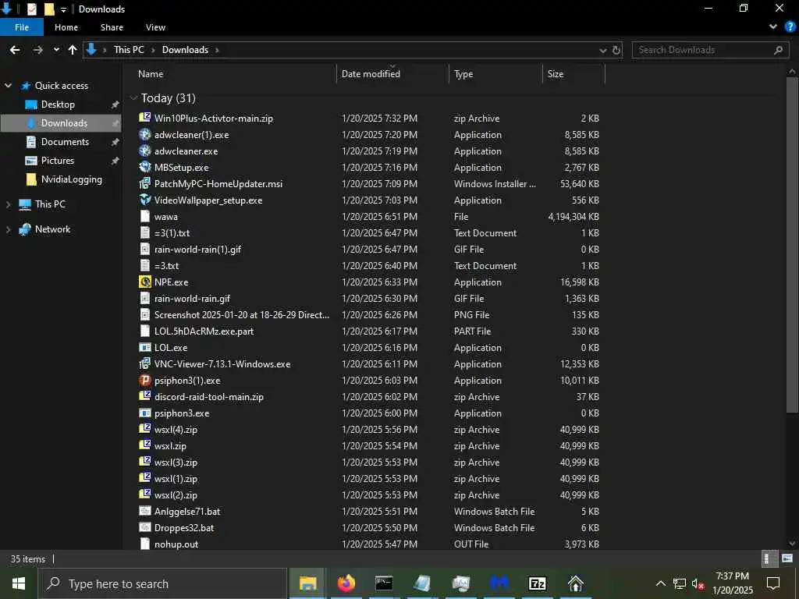This screenshot has width=799, height=599.
Task: Click the Properties quick access toolbar icon
Action: 31,9
